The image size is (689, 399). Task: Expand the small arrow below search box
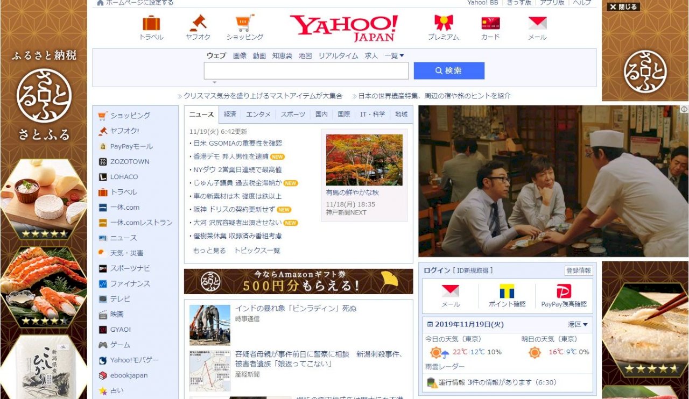[214, 82]
